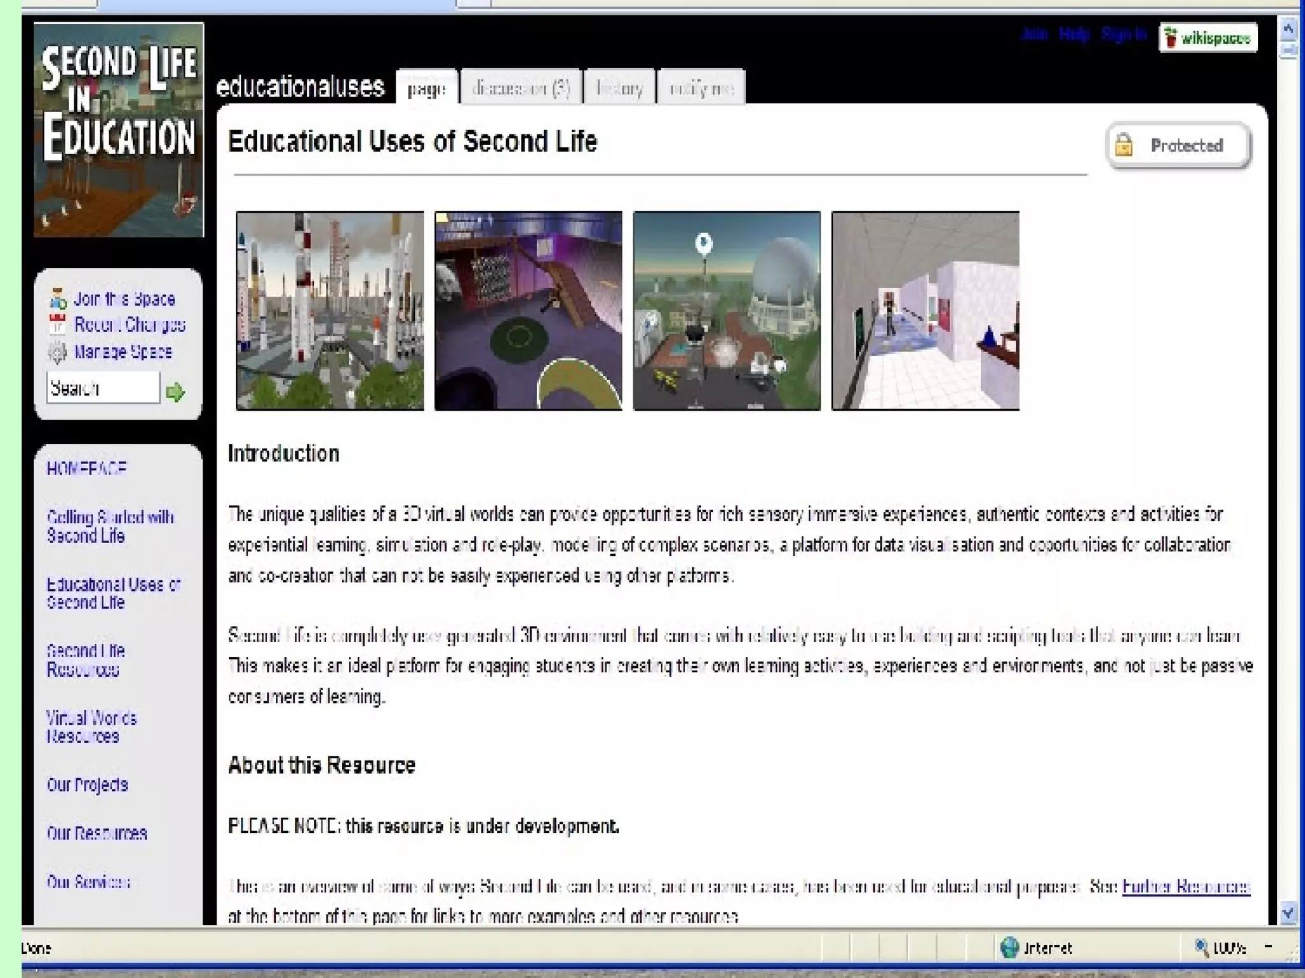Image resolution: width=1305 pixels, height=978 pixels.
Task: Open the rocket garden thumbnail image
Action: pyautogui.click(x=329, y=311)
